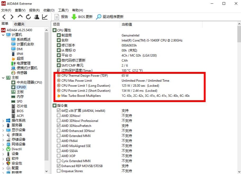This screenshot has width=241, height=174.
Task: Toggle 64位 x86 扩展 checkbox
Action: point(59,111)
